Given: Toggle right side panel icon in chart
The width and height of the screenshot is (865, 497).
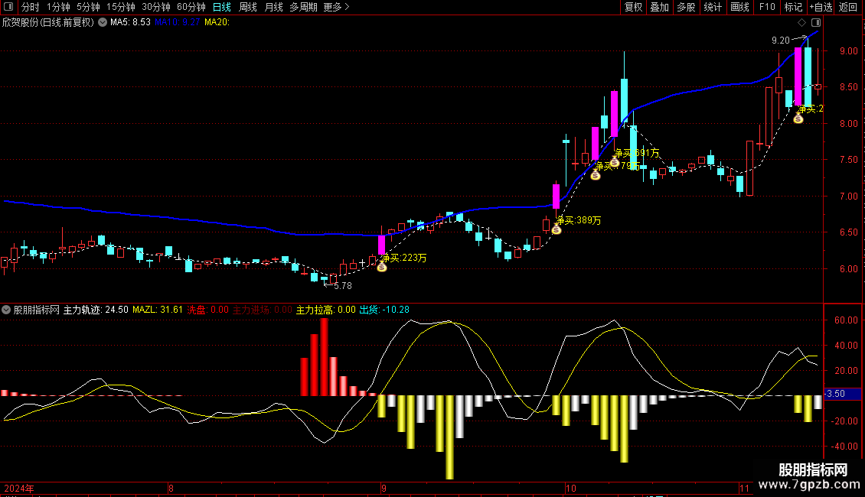Looking at the screenshot, I should tap(816, 23).
